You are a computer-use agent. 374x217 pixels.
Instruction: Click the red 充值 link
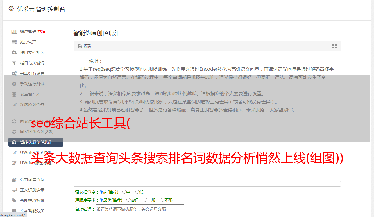click(42, 32)
